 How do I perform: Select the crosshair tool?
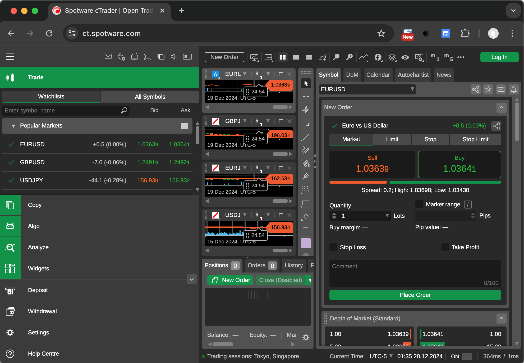(x=306, y=97)
